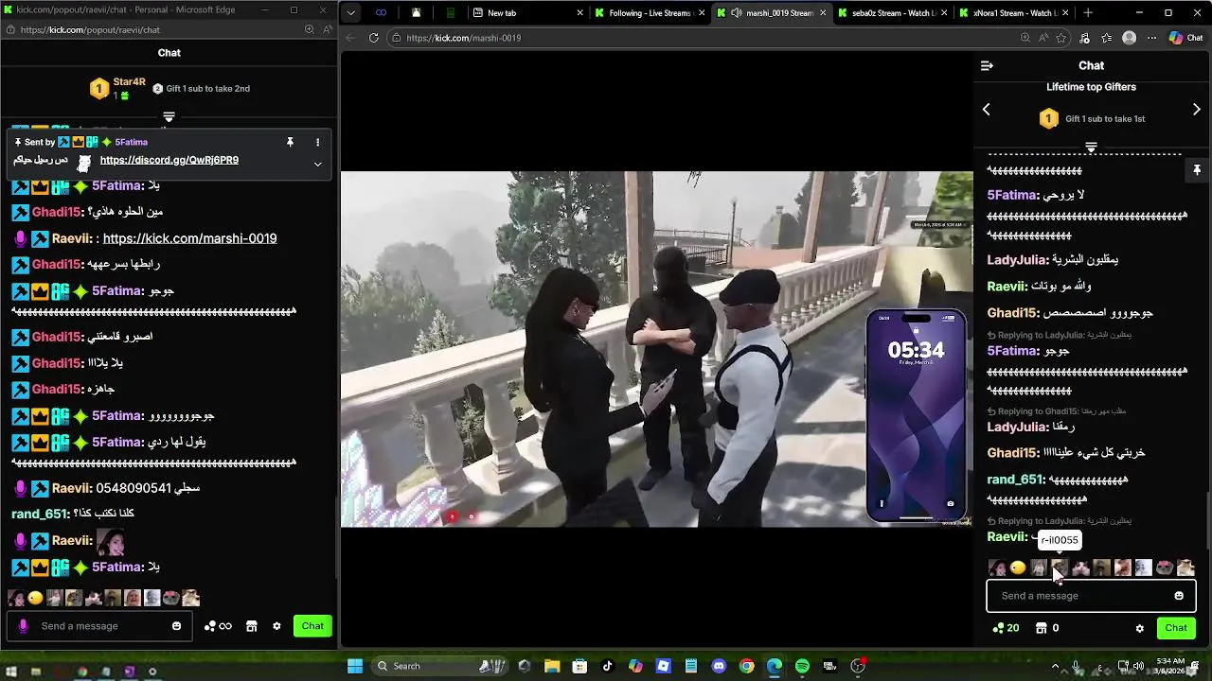This screenshot has height=681, width=1212.
Task: Click the green Chat button in main panel
Action: (x=1176, y=628)
